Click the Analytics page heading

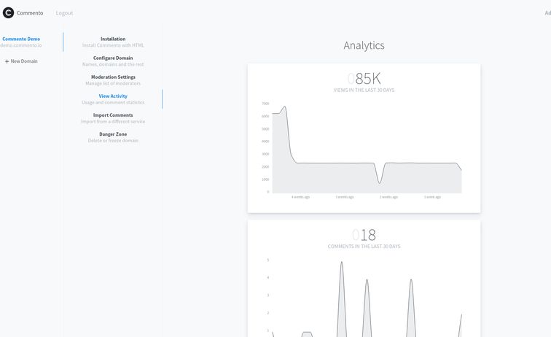coord(364,45)
